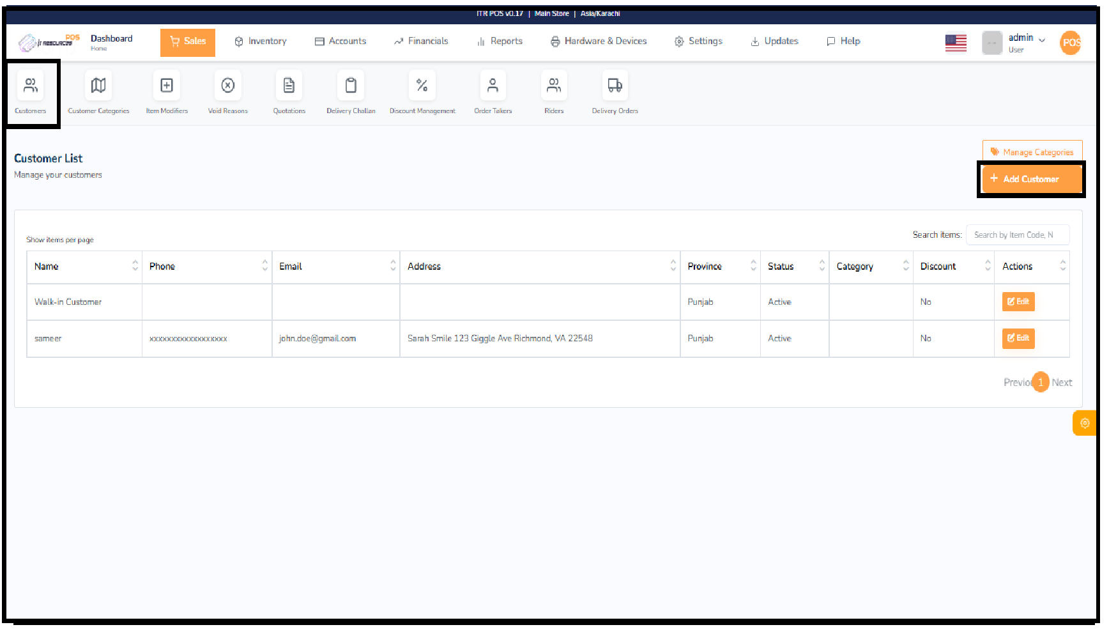The height and width of the screenshot is (634, 1109).
Task: Switch to the Inventory menu
Action: tap(260, 41)
